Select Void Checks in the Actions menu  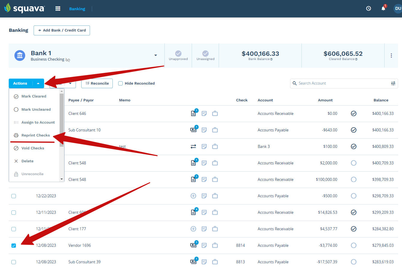[x=33, y=148]
